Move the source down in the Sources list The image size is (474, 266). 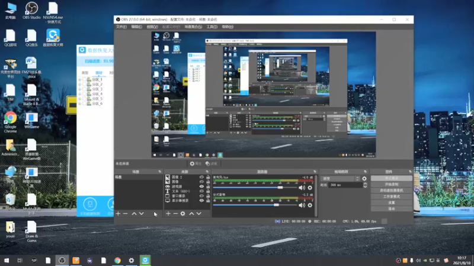198,213
